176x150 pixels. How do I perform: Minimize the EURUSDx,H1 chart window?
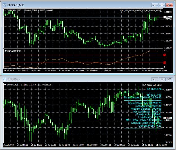155,79
